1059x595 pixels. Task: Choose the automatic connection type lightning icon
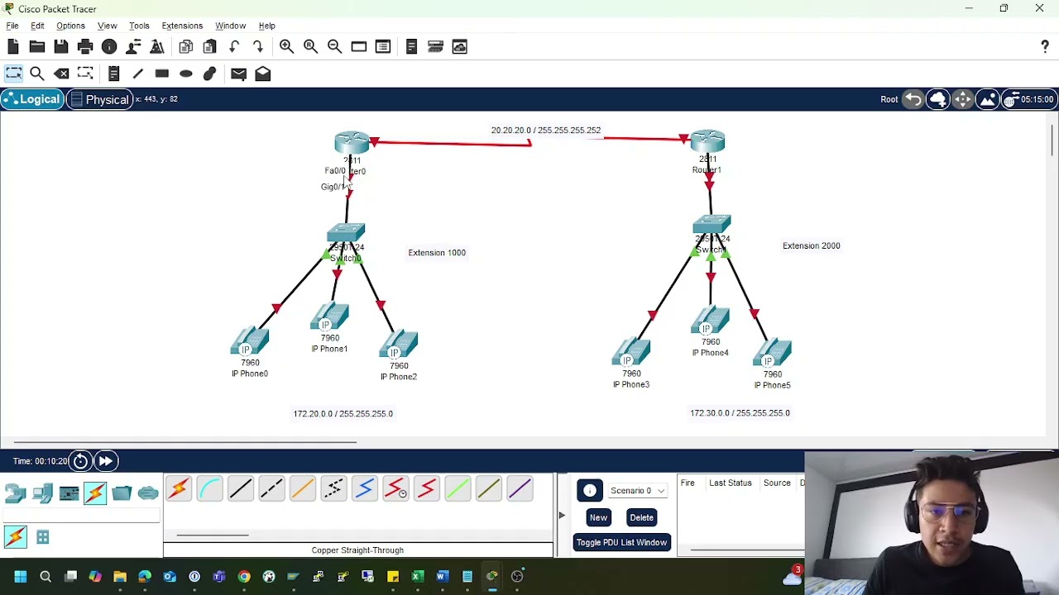pyautogui.click(x=179, y=489)
